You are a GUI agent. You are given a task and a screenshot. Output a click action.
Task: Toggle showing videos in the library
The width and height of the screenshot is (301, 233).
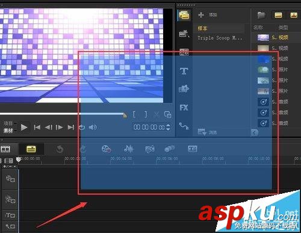click(x=278, y=15)
